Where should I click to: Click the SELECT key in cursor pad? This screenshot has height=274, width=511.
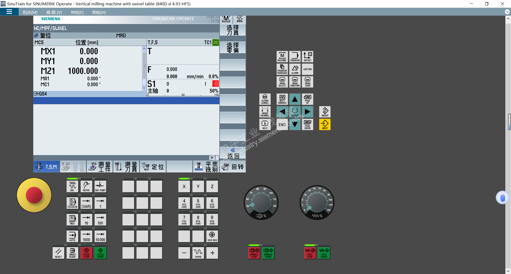tap(295, 112)
